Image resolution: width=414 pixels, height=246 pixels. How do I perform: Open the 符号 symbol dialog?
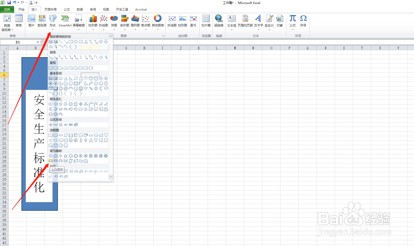click(303, 21)
